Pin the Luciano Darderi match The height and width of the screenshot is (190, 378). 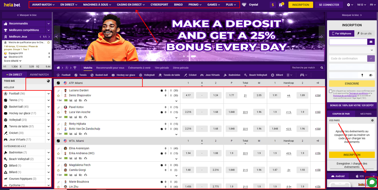(58, 90)
